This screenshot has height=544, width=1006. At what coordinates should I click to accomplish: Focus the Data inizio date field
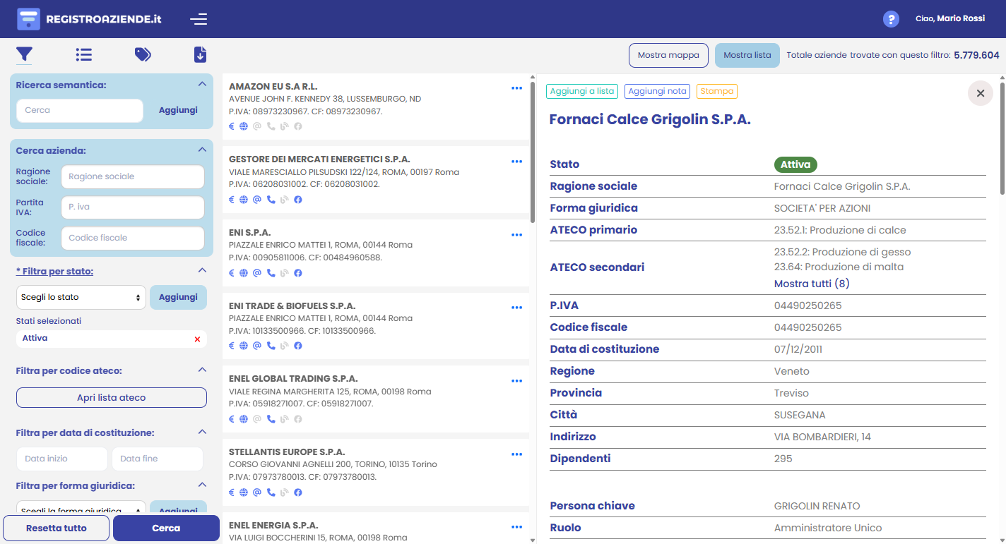click(62, 459)
